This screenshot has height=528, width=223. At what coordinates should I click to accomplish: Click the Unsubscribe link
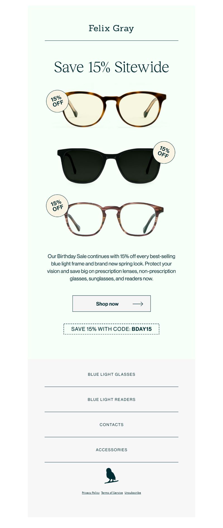[x=133, y=493]
